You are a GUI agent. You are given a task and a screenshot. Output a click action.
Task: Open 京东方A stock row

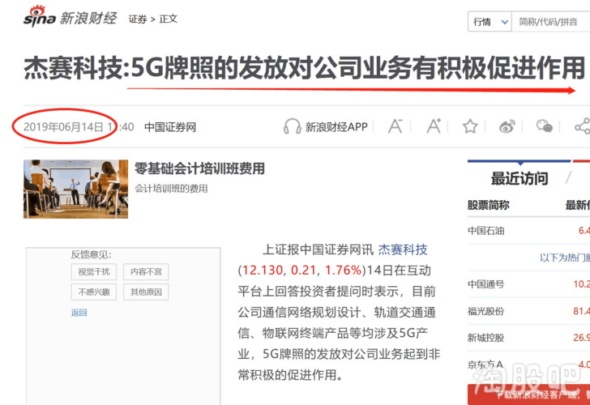(x=528, y=364)
